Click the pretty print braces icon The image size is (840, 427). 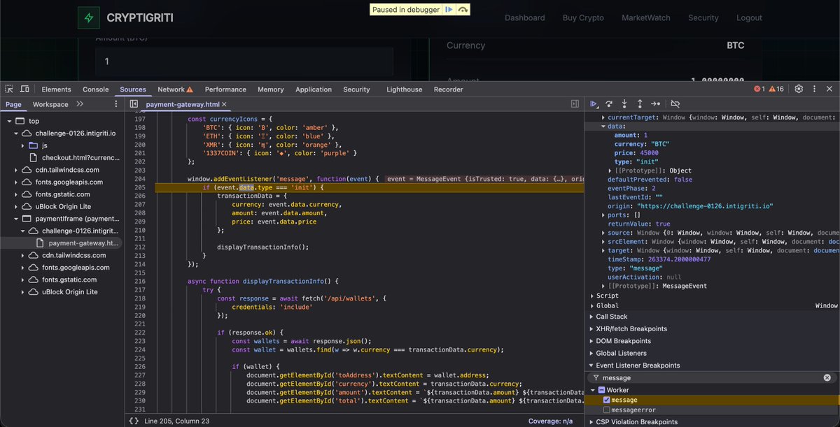coord(134,421)
